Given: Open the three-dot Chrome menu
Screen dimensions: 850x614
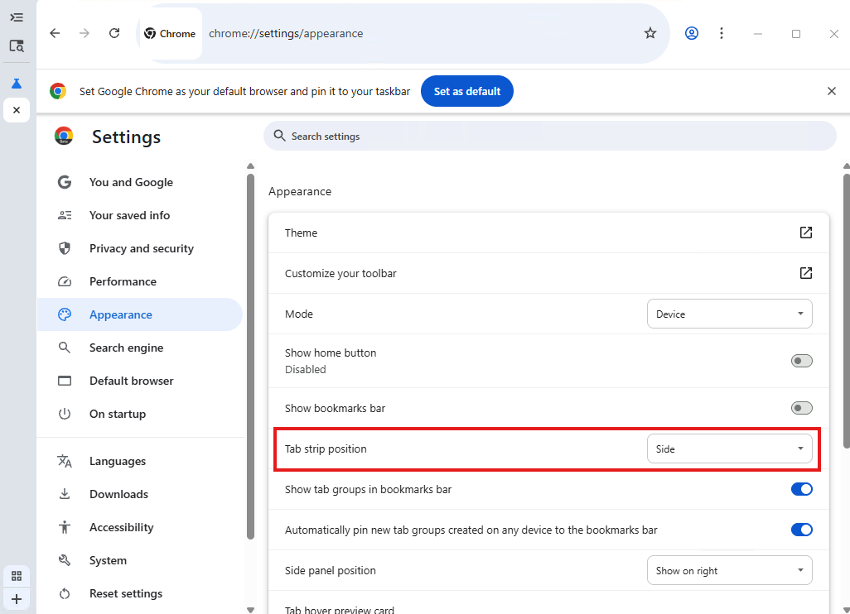Looking at the screenshot, I should pos(722,33).
